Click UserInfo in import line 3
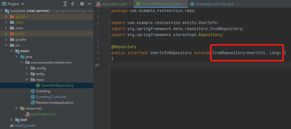Screen dimensions: 291x129 click(x=208, y=23)
